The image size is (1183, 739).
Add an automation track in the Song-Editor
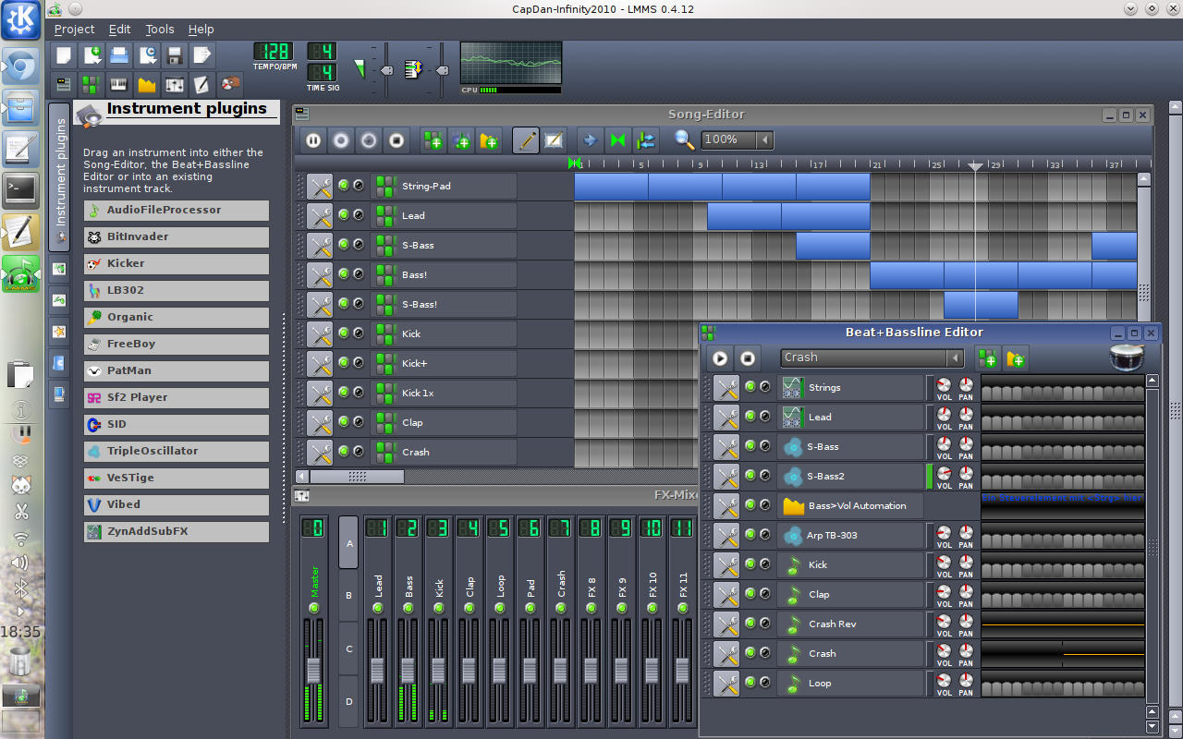[x=489, y=140]
